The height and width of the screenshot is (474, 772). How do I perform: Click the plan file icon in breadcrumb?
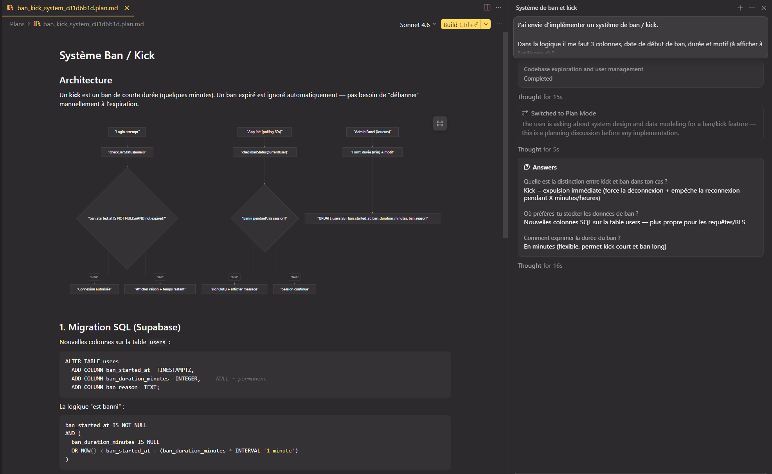pos(37,24)
